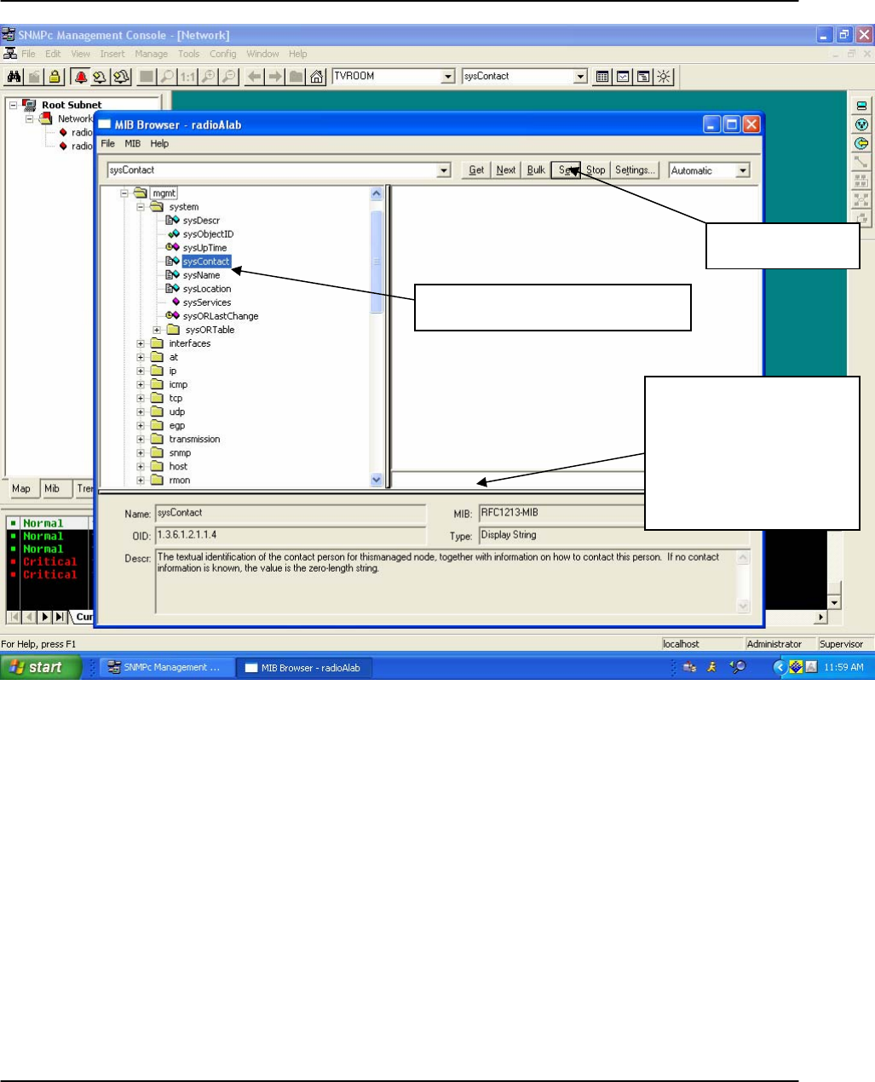
Task: Click the red alarm bell icon
Action: (81, 77)
